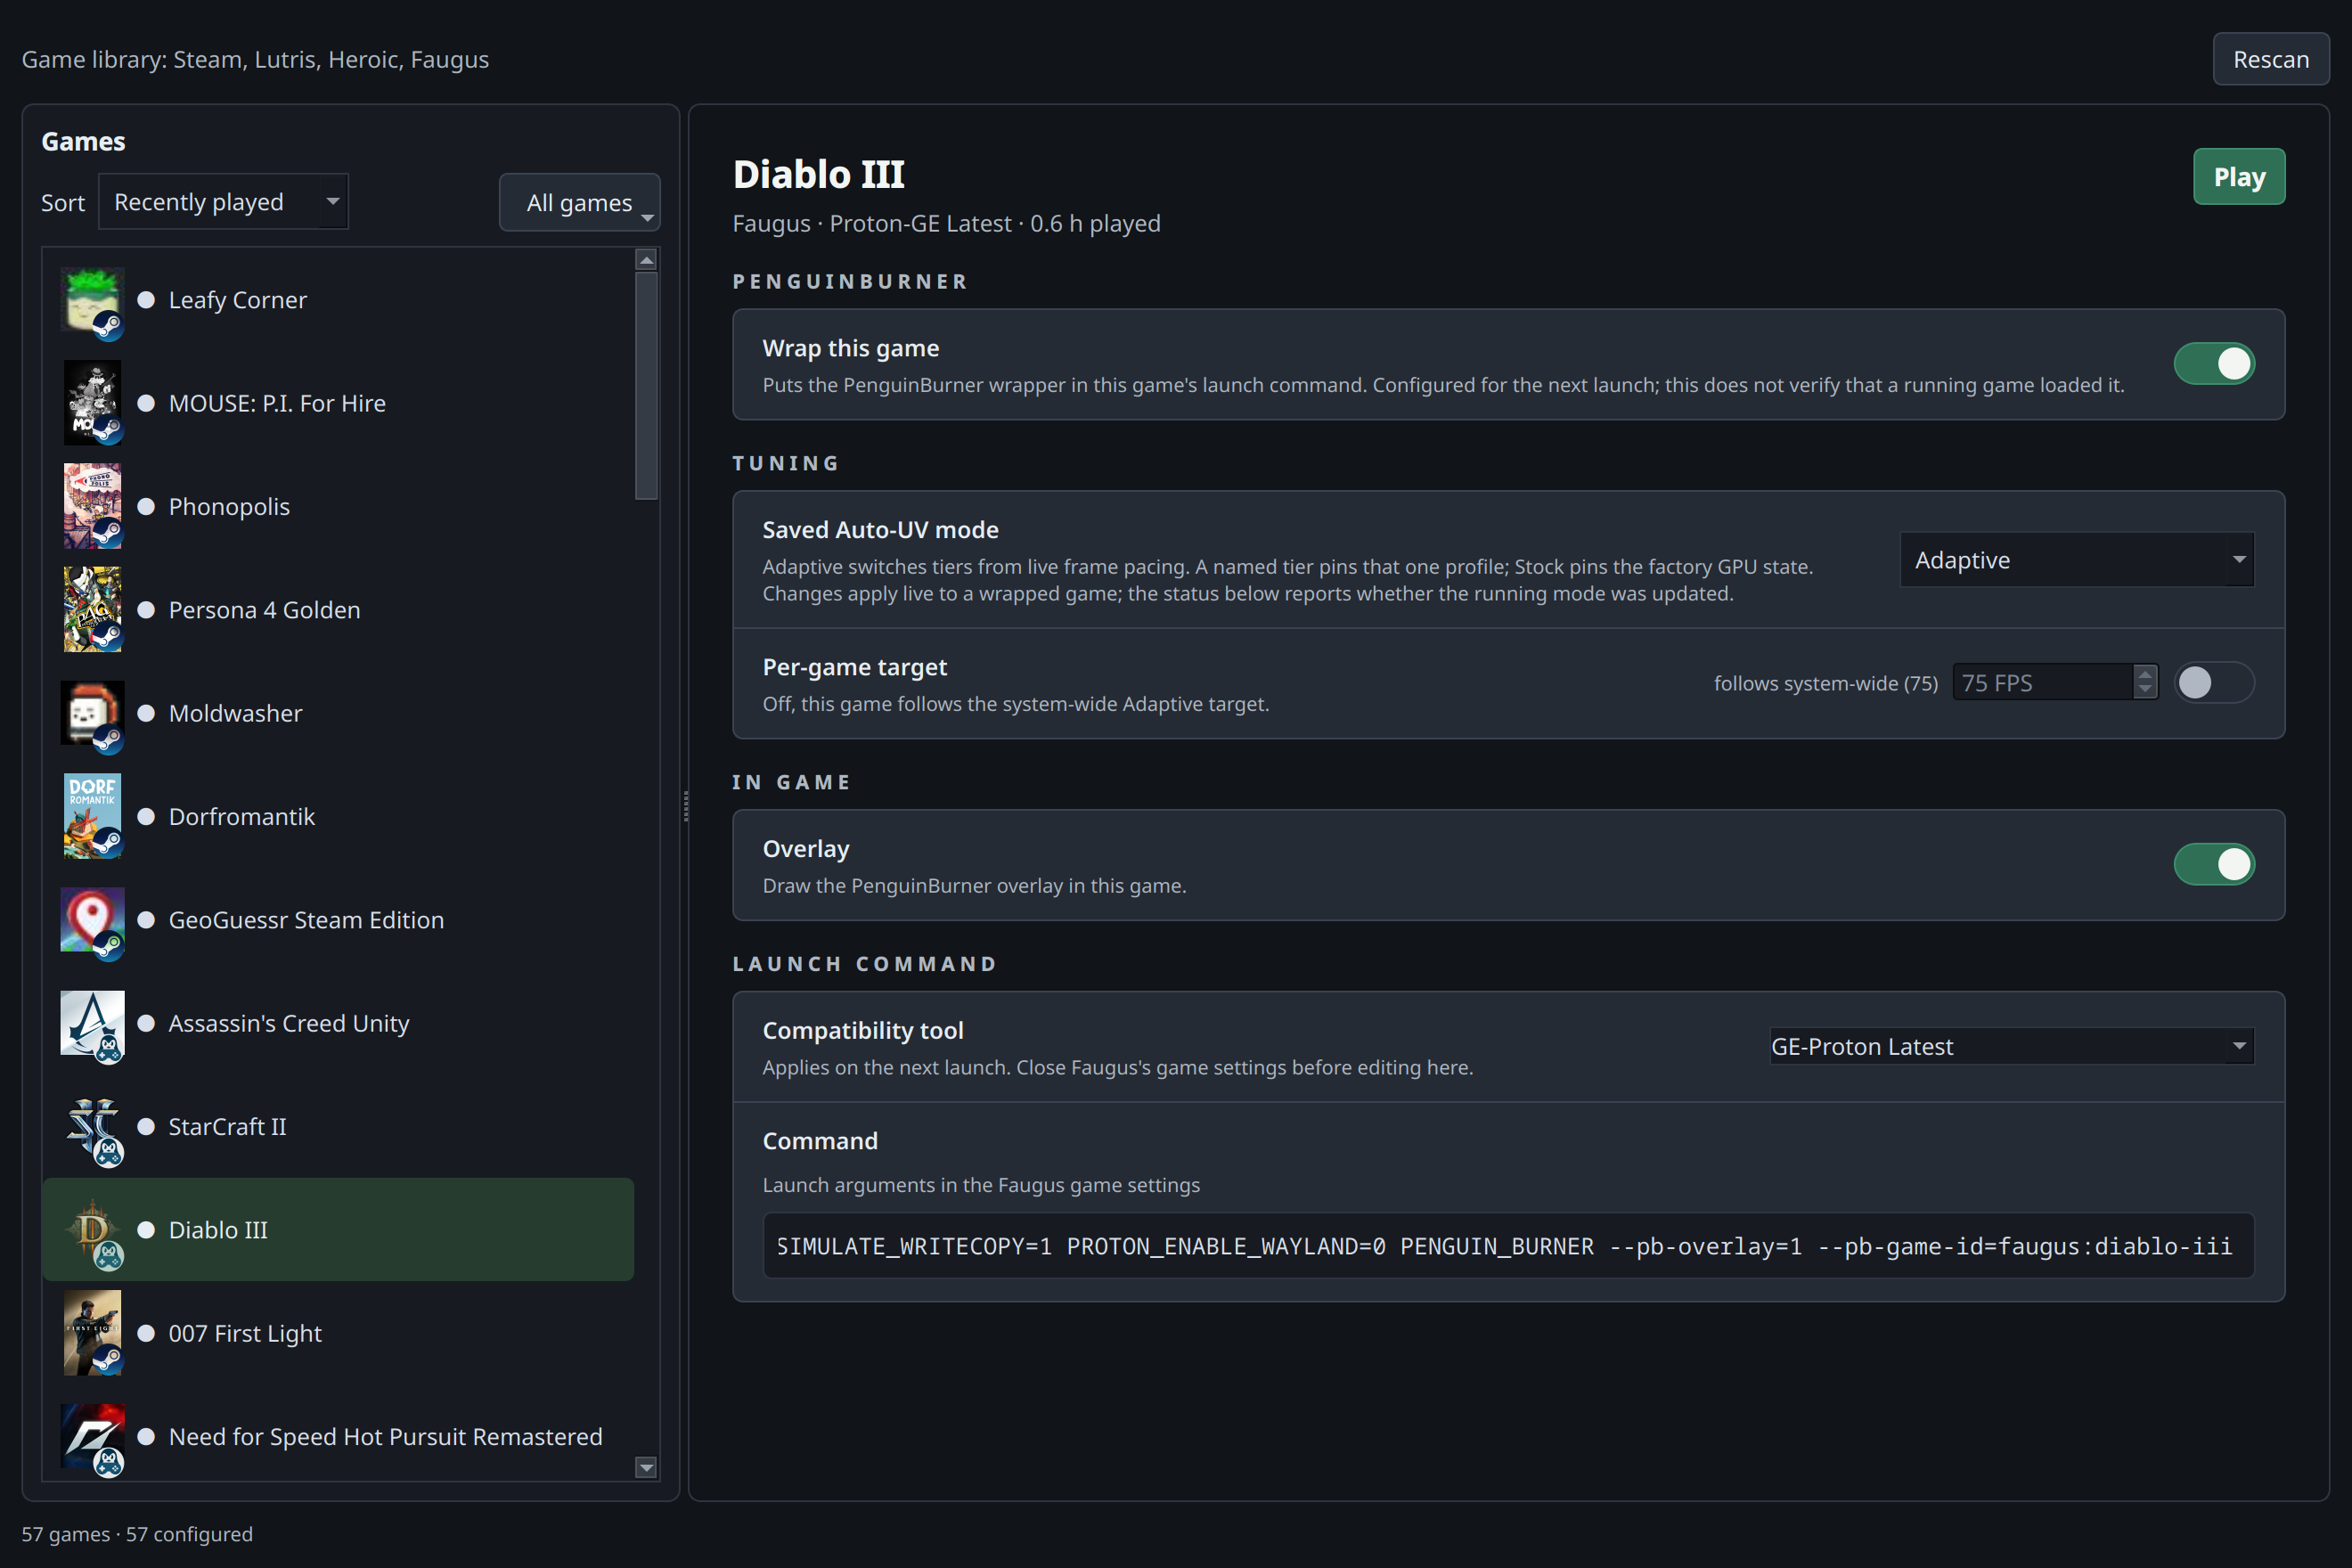Viewport: 2352px width, 1568px height.
Task: Select Phonopolis in the games list
Action: [338, 506]
